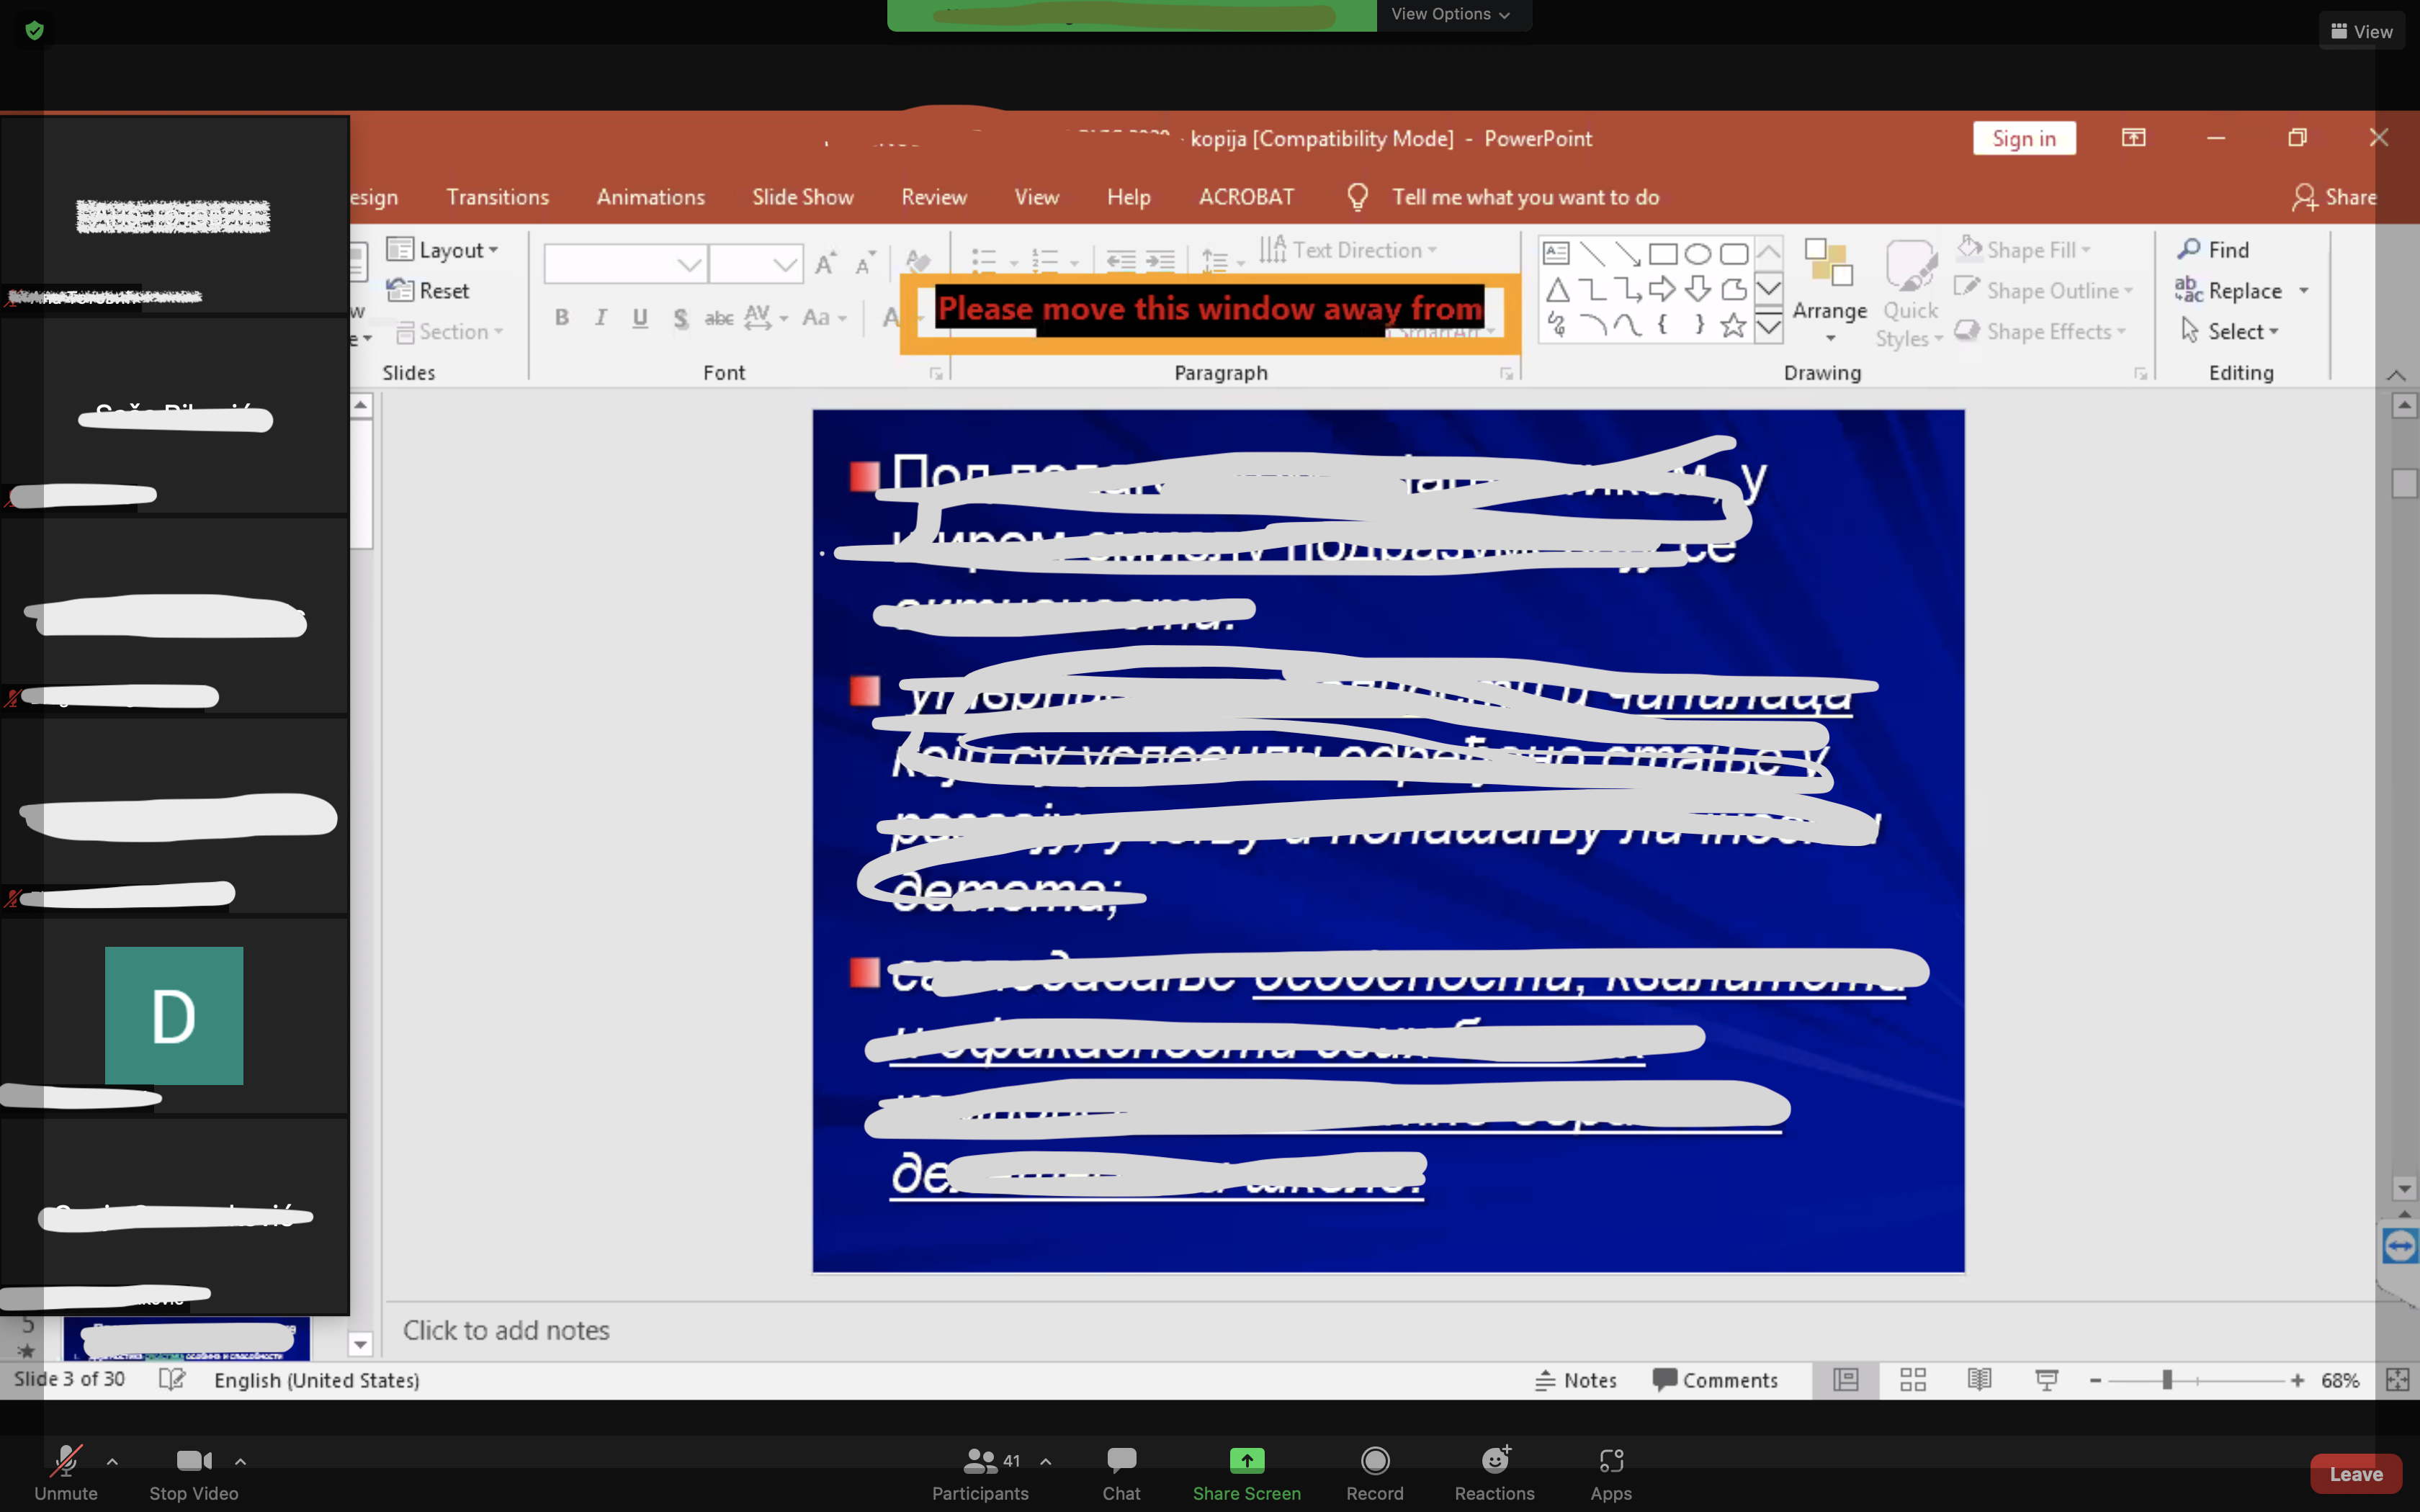Reset the slide with Reset
This screenshot has width=2420, height=1512.
(x=428, y=290)
